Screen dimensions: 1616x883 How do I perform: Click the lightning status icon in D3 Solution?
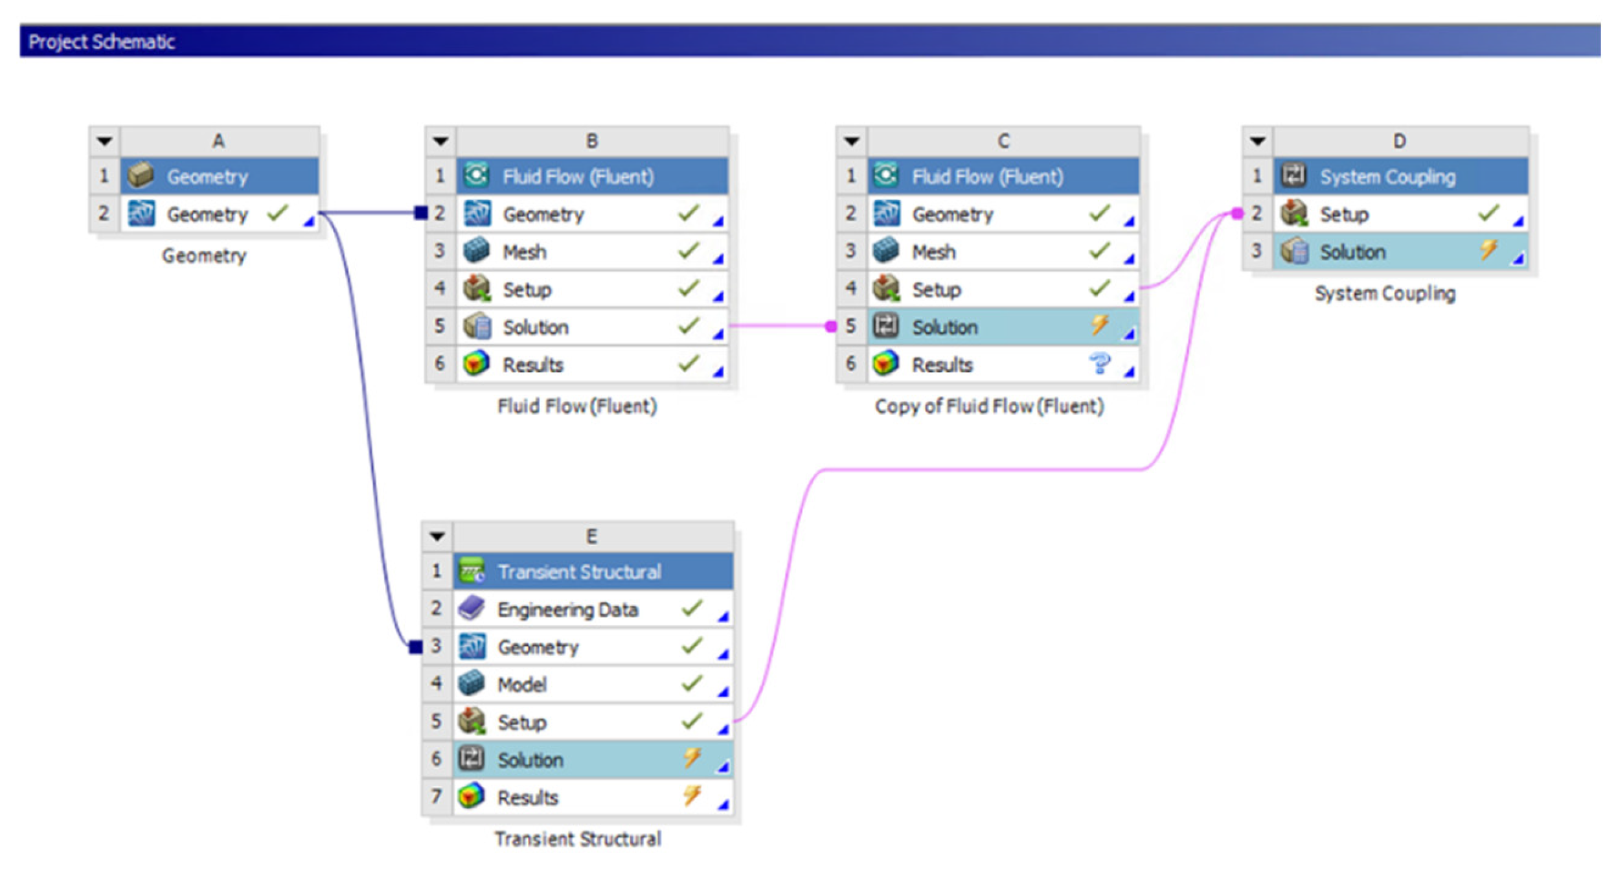pyautogui.click(x=1488, y=249)
